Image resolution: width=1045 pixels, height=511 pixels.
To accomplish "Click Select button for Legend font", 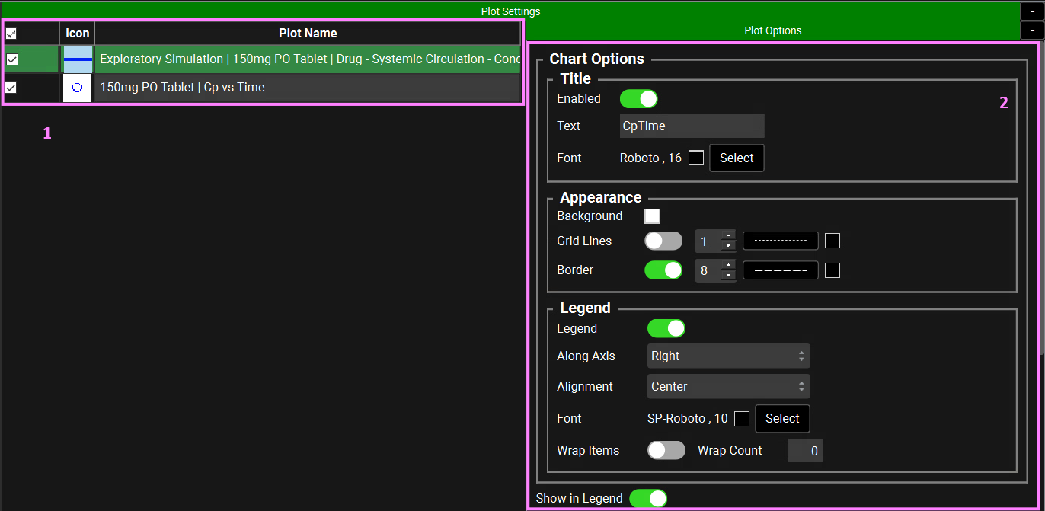I will [782, 419].
